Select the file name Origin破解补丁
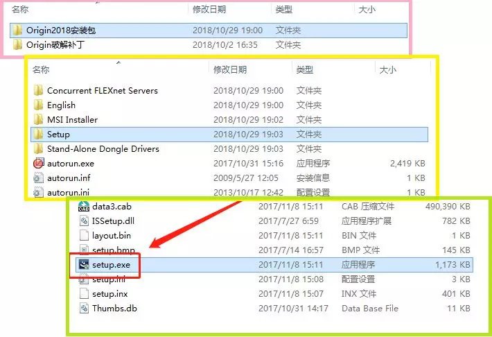The height and width of the screenshot is (337, 492). click(x=55, y=45)
